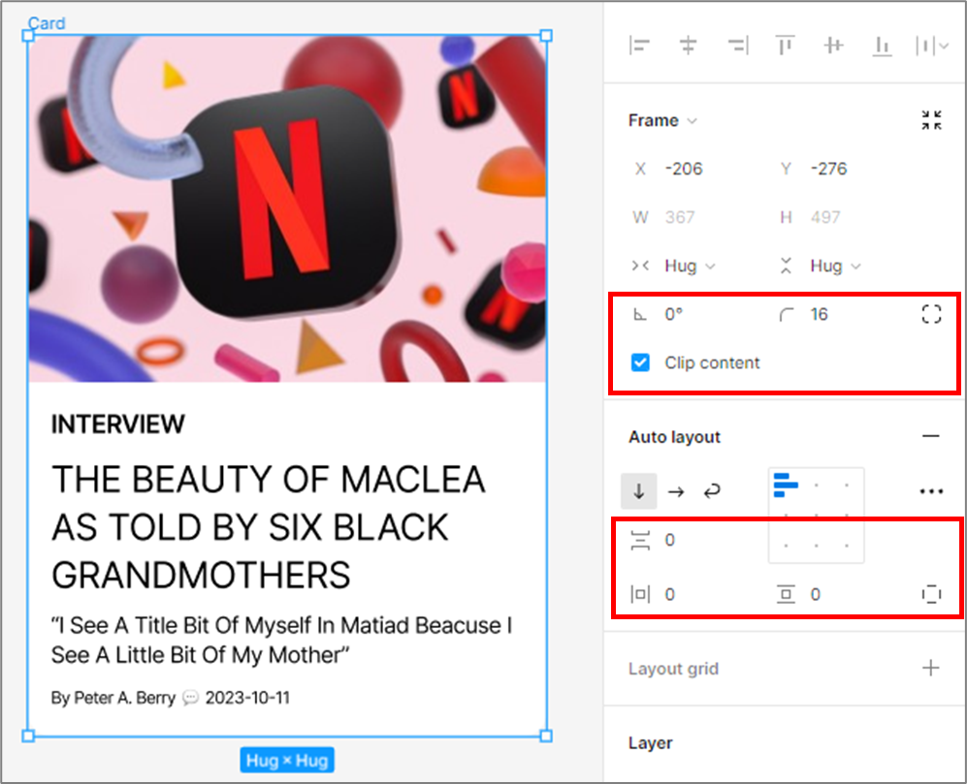
Task: Click the Hug × Hug size badge
Action: point(287,760)
